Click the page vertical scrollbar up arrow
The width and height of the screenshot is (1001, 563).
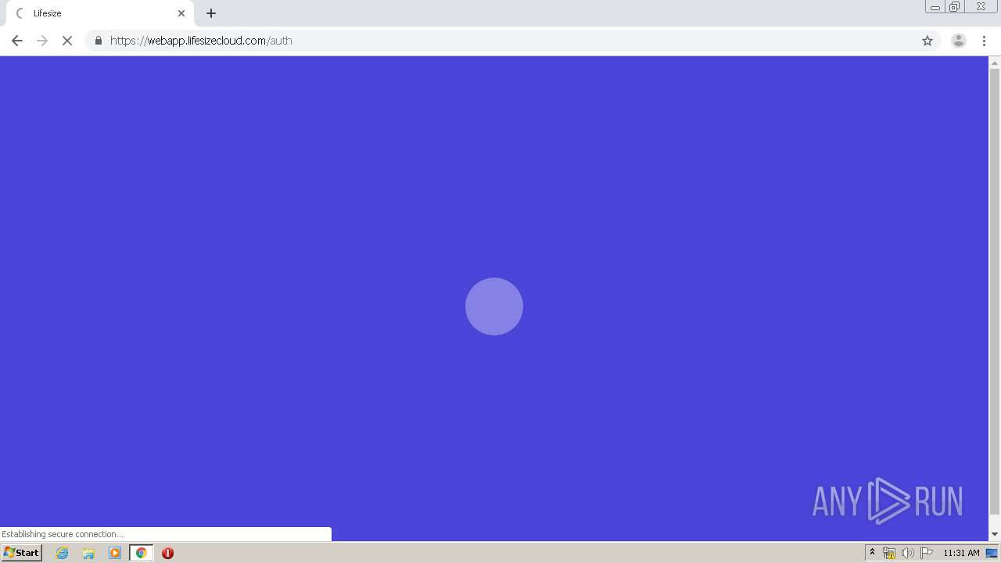click(x=995, y=63)
